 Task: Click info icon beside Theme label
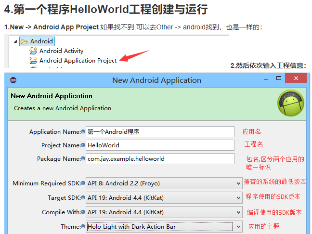pyautogui.click(x=83, y=226)
